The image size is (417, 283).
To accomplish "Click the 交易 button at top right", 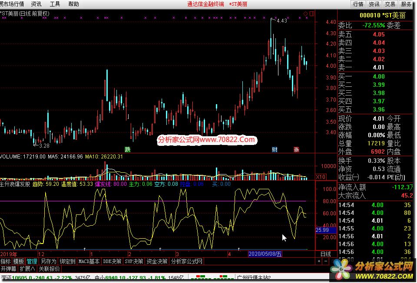I will pyautogui.click(x=390, y=4).
